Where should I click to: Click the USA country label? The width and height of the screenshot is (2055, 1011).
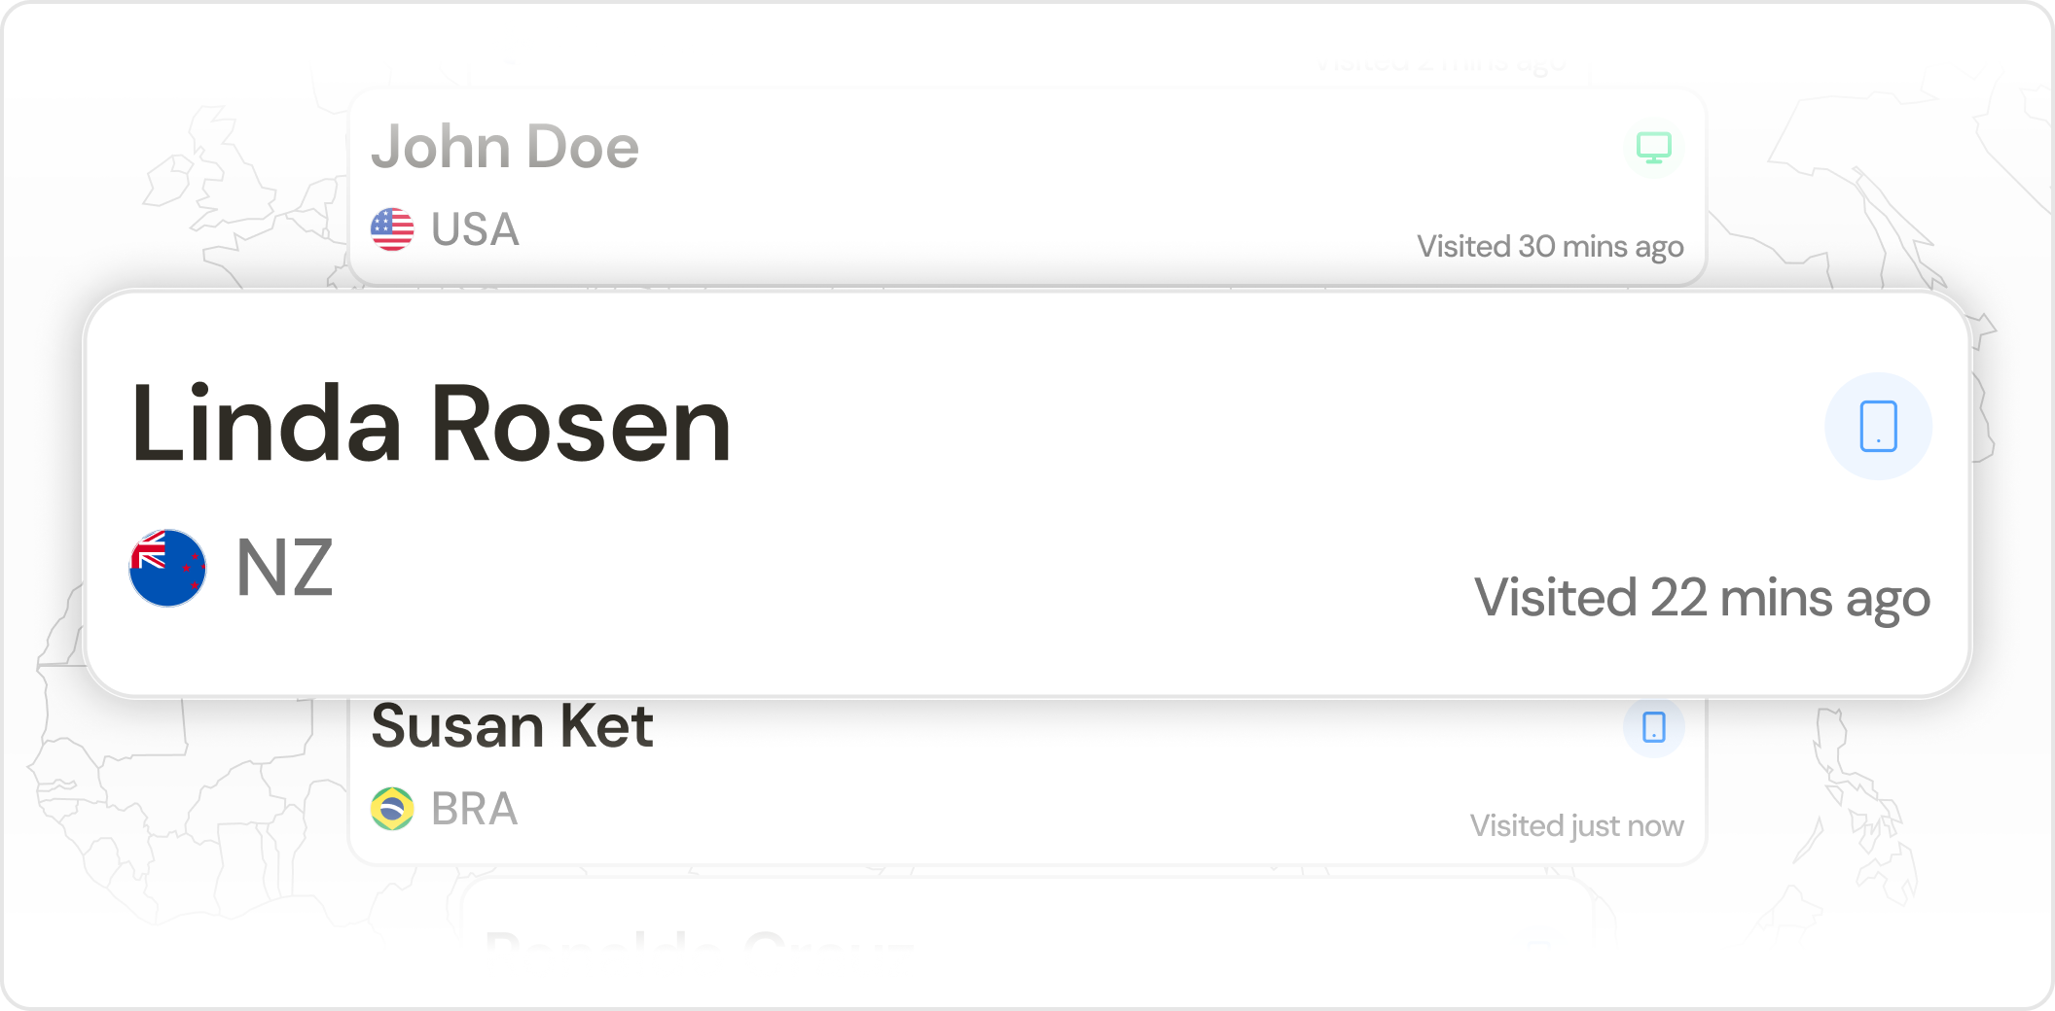tap(475, 229)
